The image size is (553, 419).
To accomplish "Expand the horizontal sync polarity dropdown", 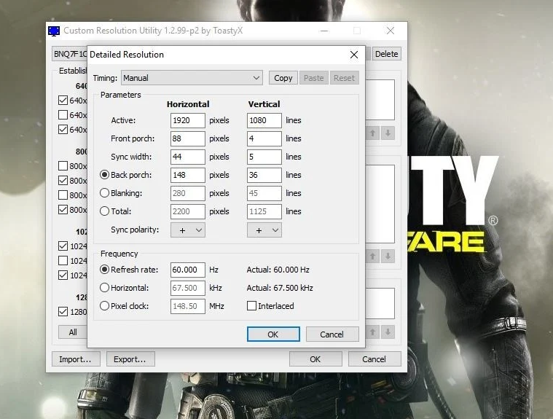I will (x=187, y=230).
